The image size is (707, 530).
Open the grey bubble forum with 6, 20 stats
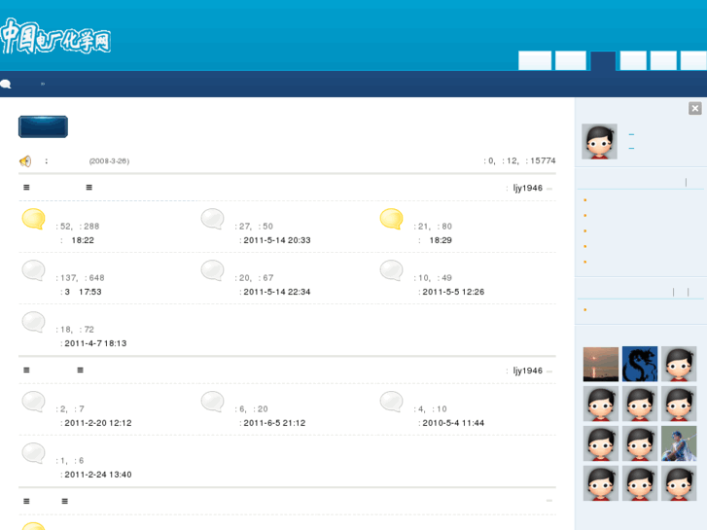tap(212, 402)
